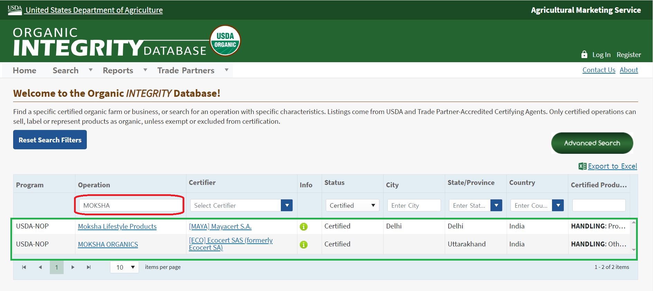The height and width of the screenshot is (291, 653).
Task: Open the Log In link
Action: 601,55
